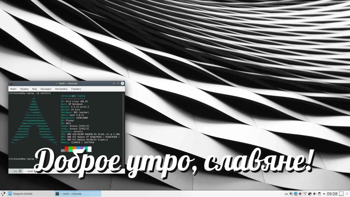Open the Файл menu in Konsole

[13, 89]
